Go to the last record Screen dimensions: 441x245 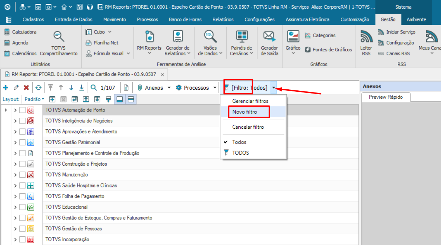point(82,88)
